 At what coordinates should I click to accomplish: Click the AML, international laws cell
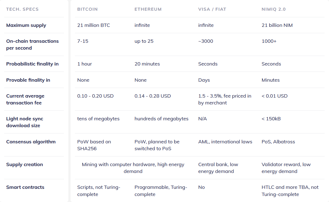pos(225,142)
